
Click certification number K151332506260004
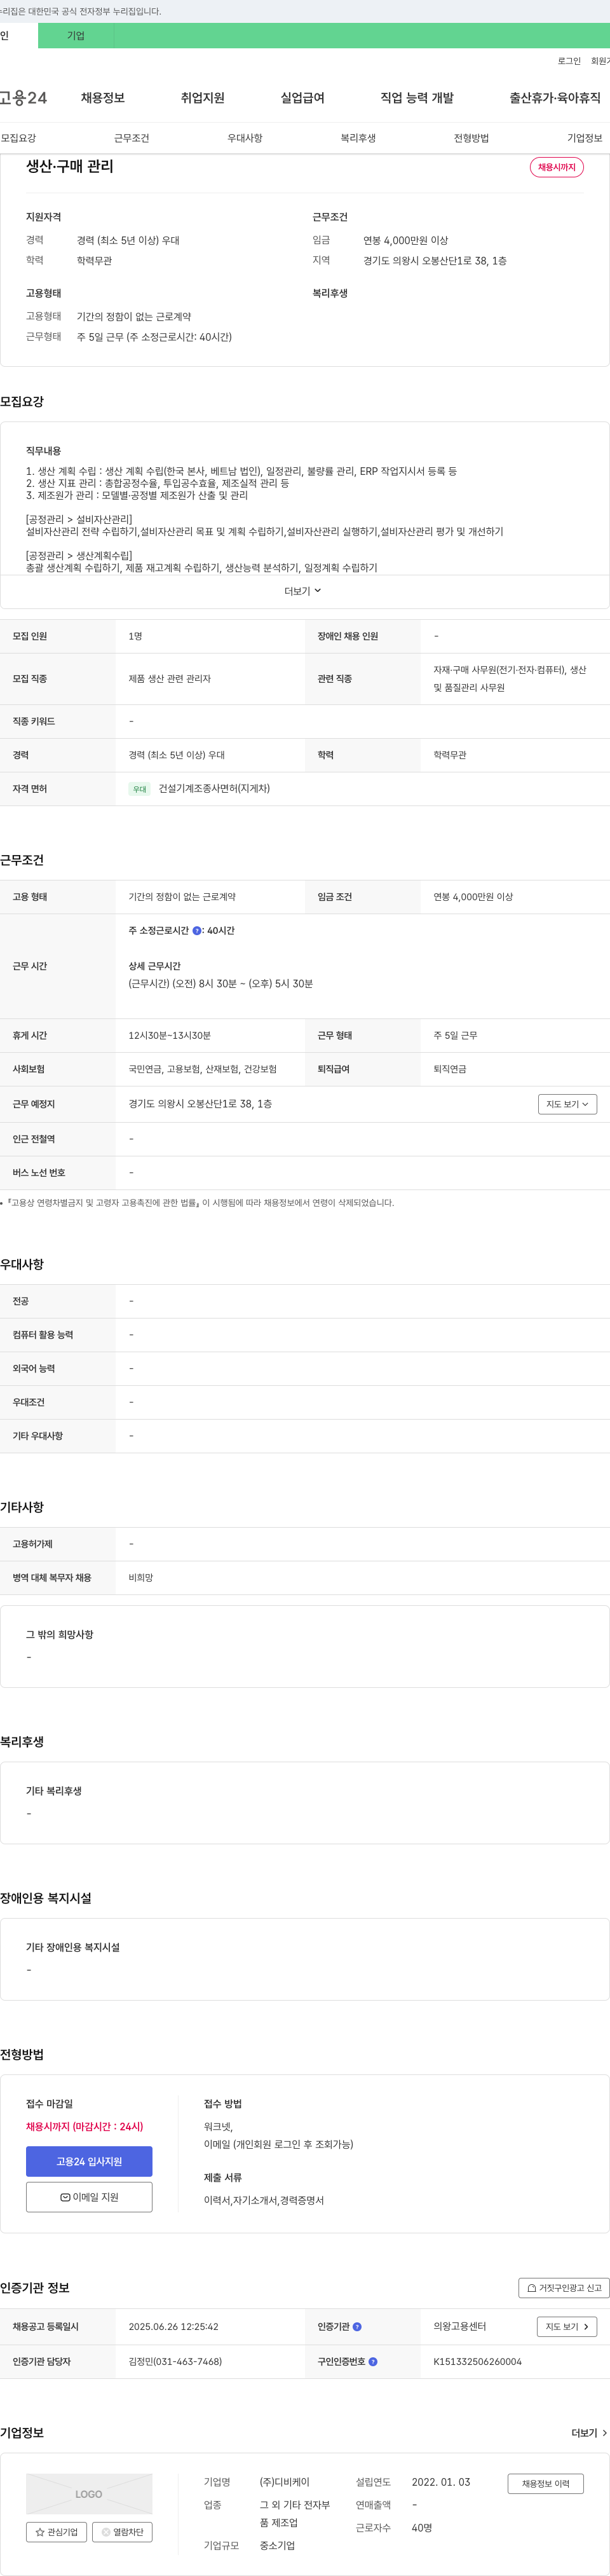(477, 2361)
